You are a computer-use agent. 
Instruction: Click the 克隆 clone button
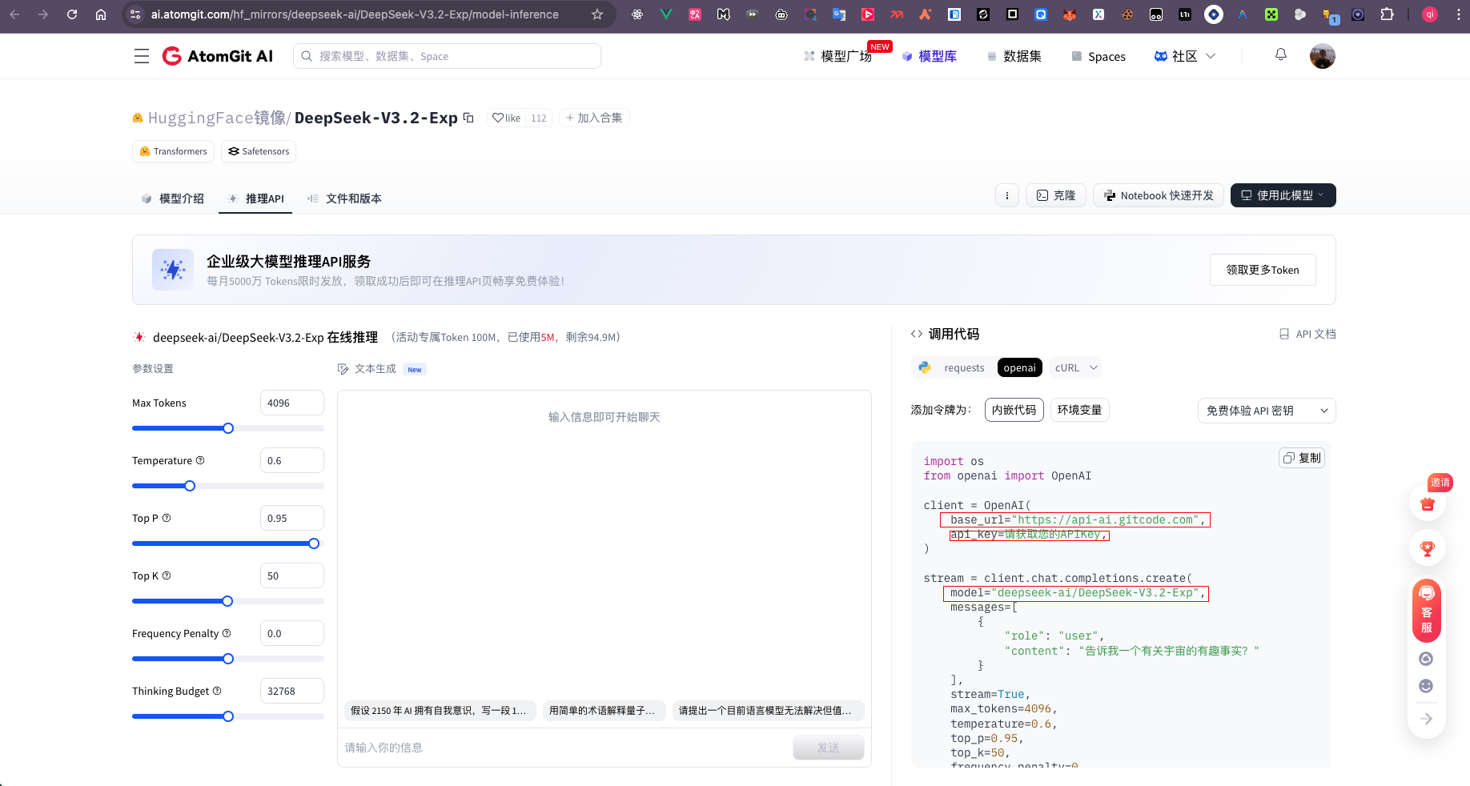coord(1056,195)
